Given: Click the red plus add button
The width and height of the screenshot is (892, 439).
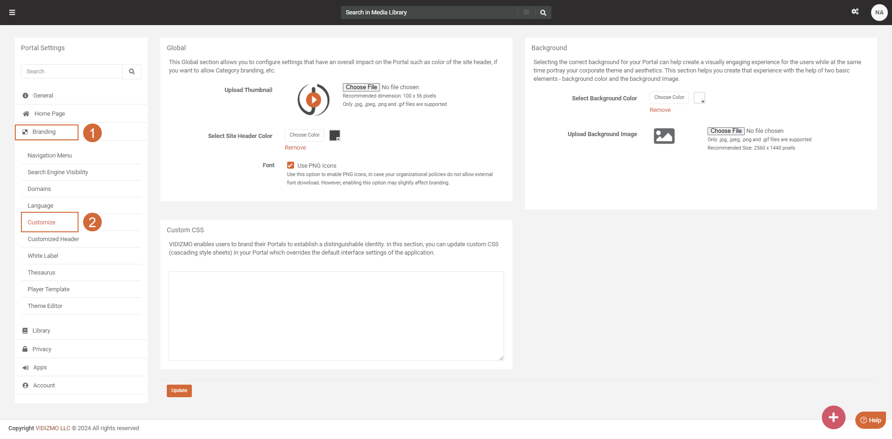Looking at the screenshot, I should coord(833,417).
